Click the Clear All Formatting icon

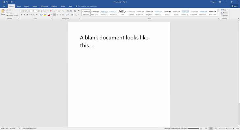pos(51,11)
